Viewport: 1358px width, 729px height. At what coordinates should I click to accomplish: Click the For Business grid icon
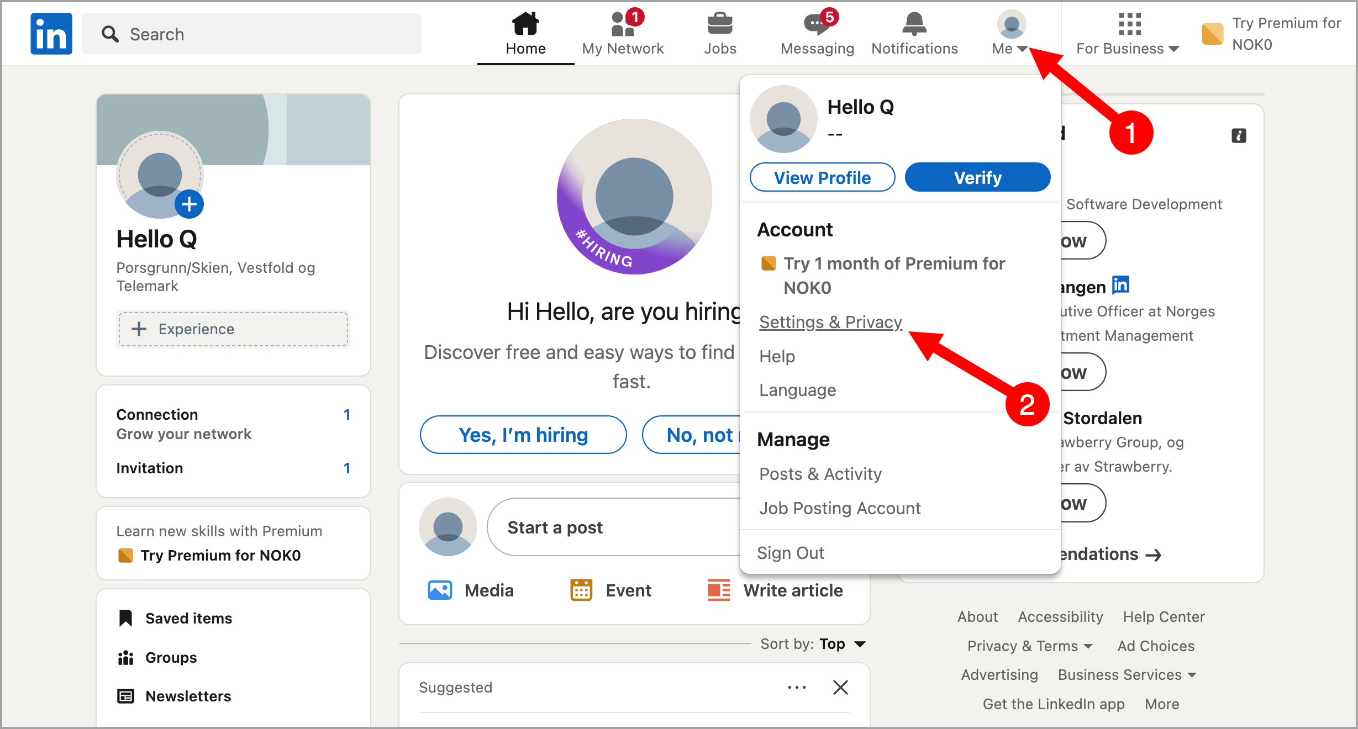(1130, 24)
